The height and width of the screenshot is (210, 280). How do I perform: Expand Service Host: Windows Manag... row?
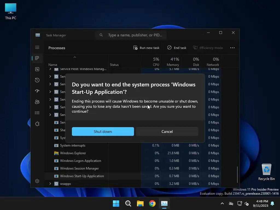50,69
